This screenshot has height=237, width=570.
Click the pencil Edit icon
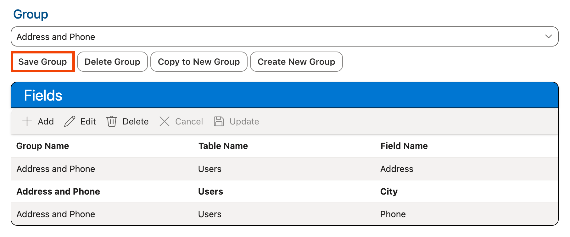point(70,121)
